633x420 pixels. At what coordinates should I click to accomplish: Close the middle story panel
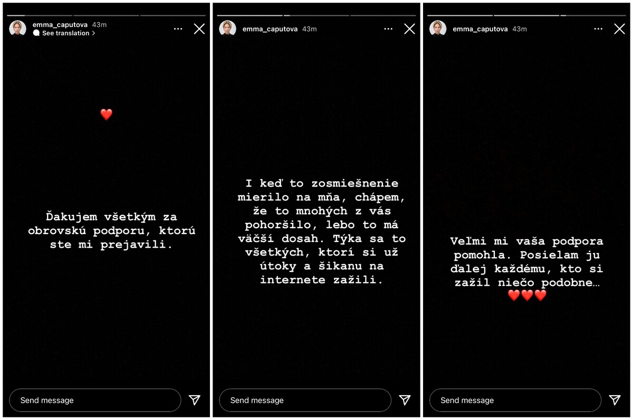coord(409,29)
